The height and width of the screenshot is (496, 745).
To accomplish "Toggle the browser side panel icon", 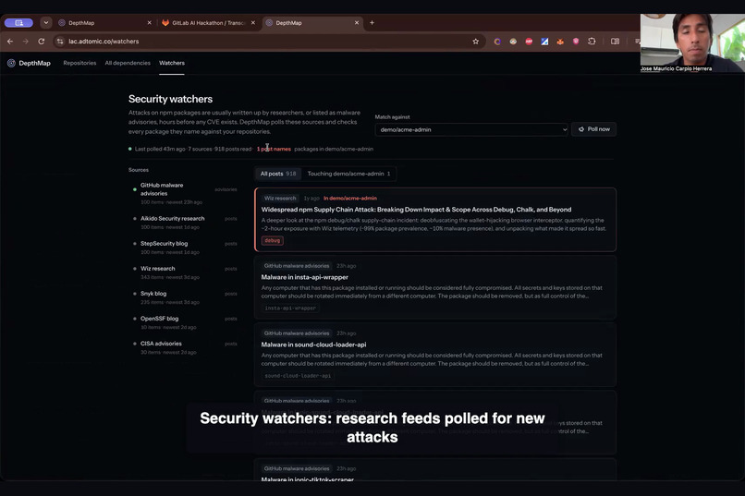I will 615,42.
